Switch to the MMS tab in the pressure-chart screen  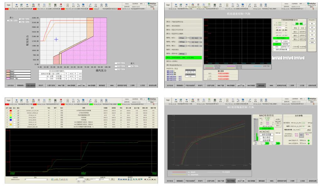(112, 85)
